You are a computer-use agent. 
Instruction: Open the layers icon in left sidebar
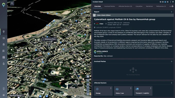[4, 44]
